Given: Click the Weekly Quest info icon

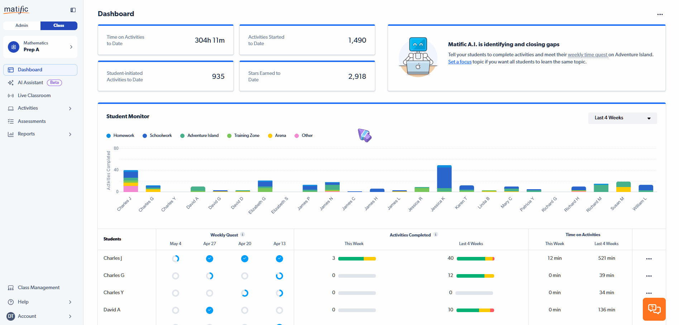Looking at the screenshot, I should point(243,235).
